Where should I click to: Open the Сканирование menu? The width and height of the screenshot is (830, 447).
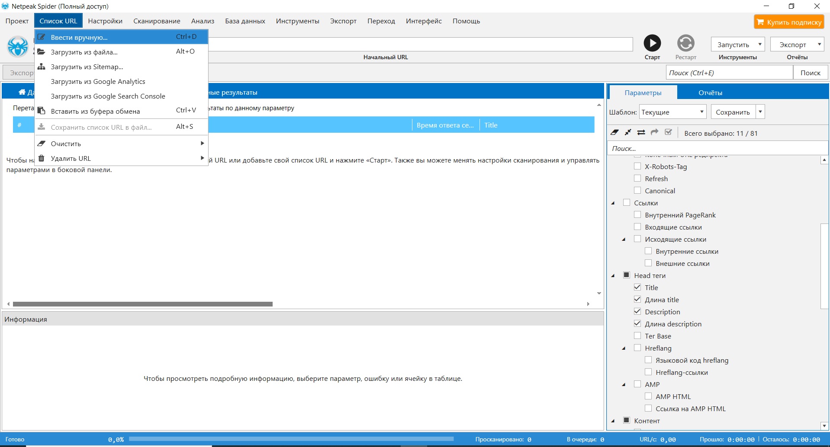(157, 21)
